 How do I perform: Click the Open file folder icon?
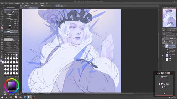pos(26,5)
